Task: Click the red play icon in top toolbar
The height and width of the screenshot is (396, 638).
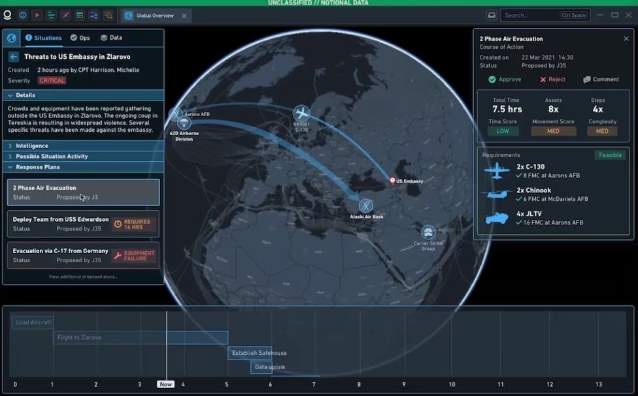Action: 37,15
